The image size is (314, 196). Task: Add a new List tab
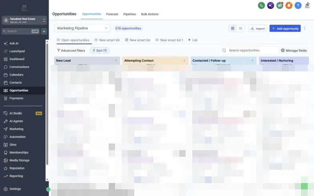193,40
